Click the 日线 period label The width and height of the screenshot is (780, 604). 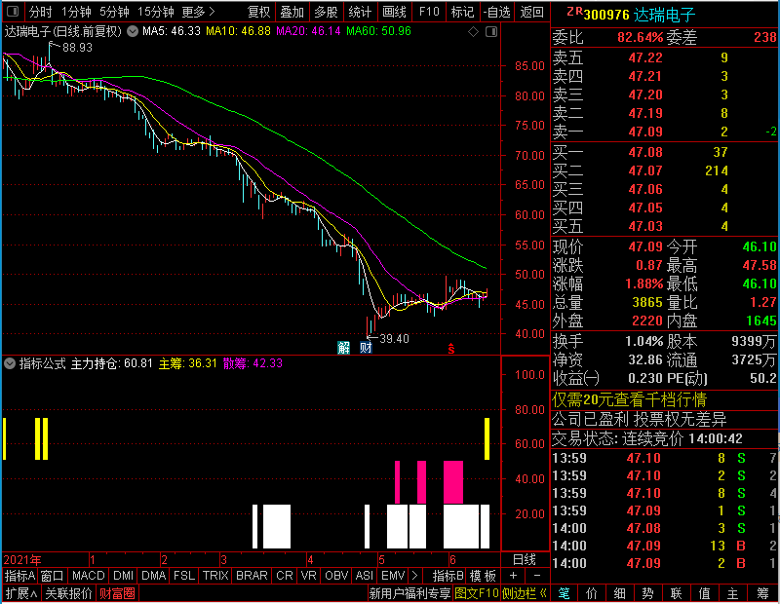point(525,560)
